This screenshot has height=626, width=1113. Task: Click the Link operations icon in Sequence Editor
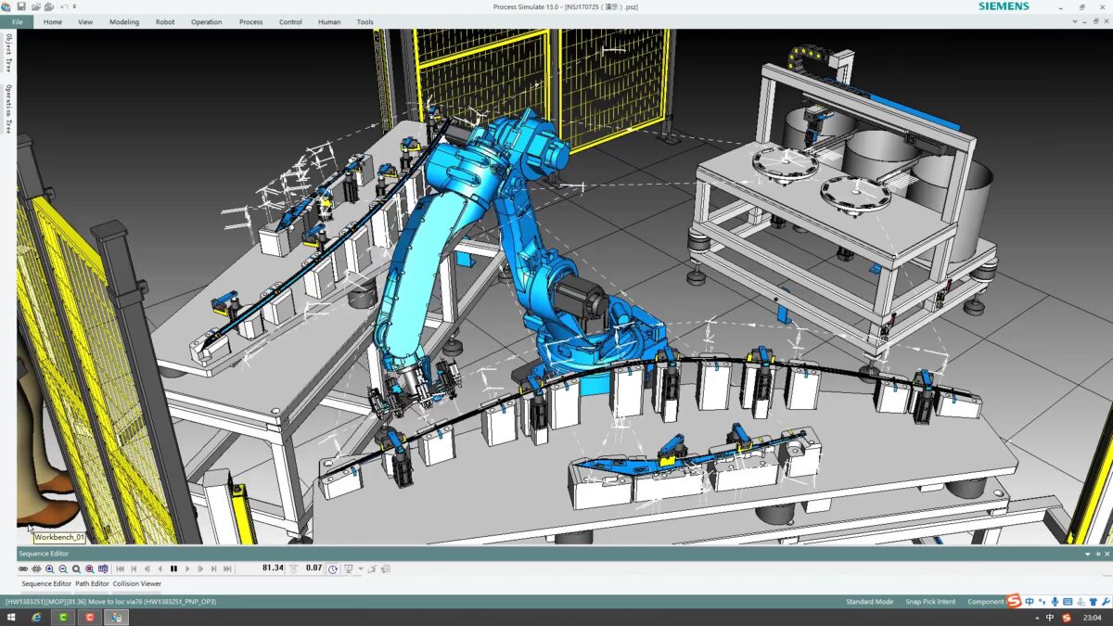(23, 569)
